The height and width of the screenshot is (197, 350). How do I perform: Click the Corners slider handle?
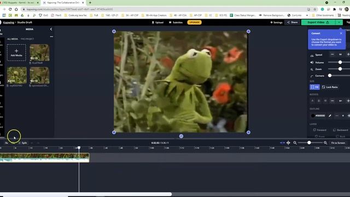(x=330, y=76)
